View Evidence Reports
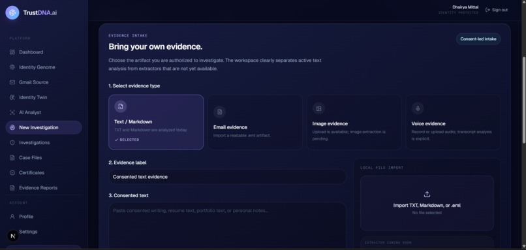 pos(44,188)
